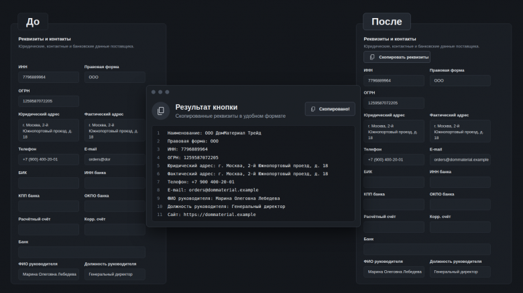
Task: Click ФИО руководителя field in После panel
Action: click(394, 272)
